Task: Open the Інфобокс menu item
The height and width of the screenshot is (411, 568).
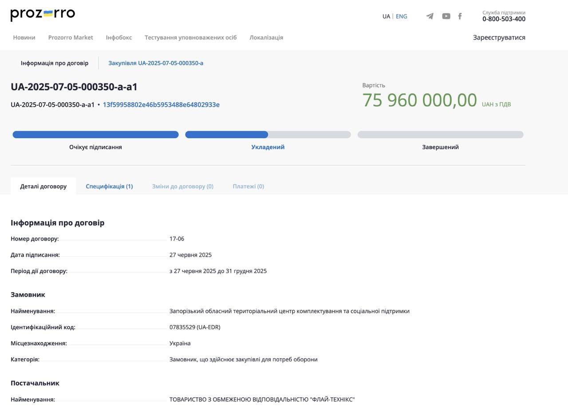Action: pos(118,37)
